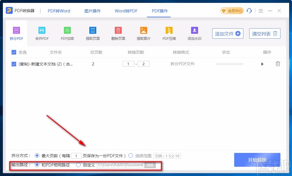Start converting via the row play arrow
The image size is (292, 176).
[262, 64]
